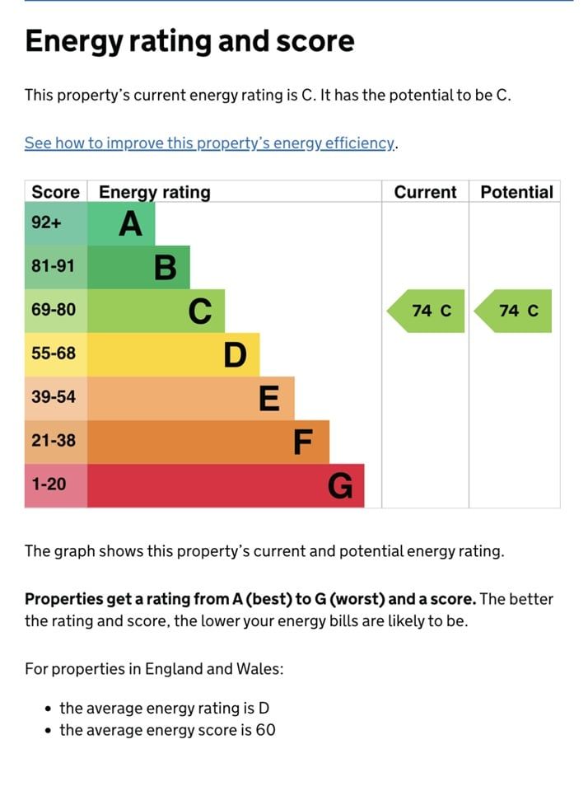The height and width of the screenshot is (791, 588).
Task: Select the light green C rating bar
Action: pyautogui.click(x=156, y=311)
